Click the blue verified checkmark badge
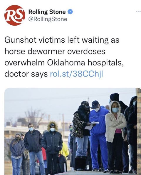Image resolution: width=141 pixels, height=175 pixels. (70, 12)
